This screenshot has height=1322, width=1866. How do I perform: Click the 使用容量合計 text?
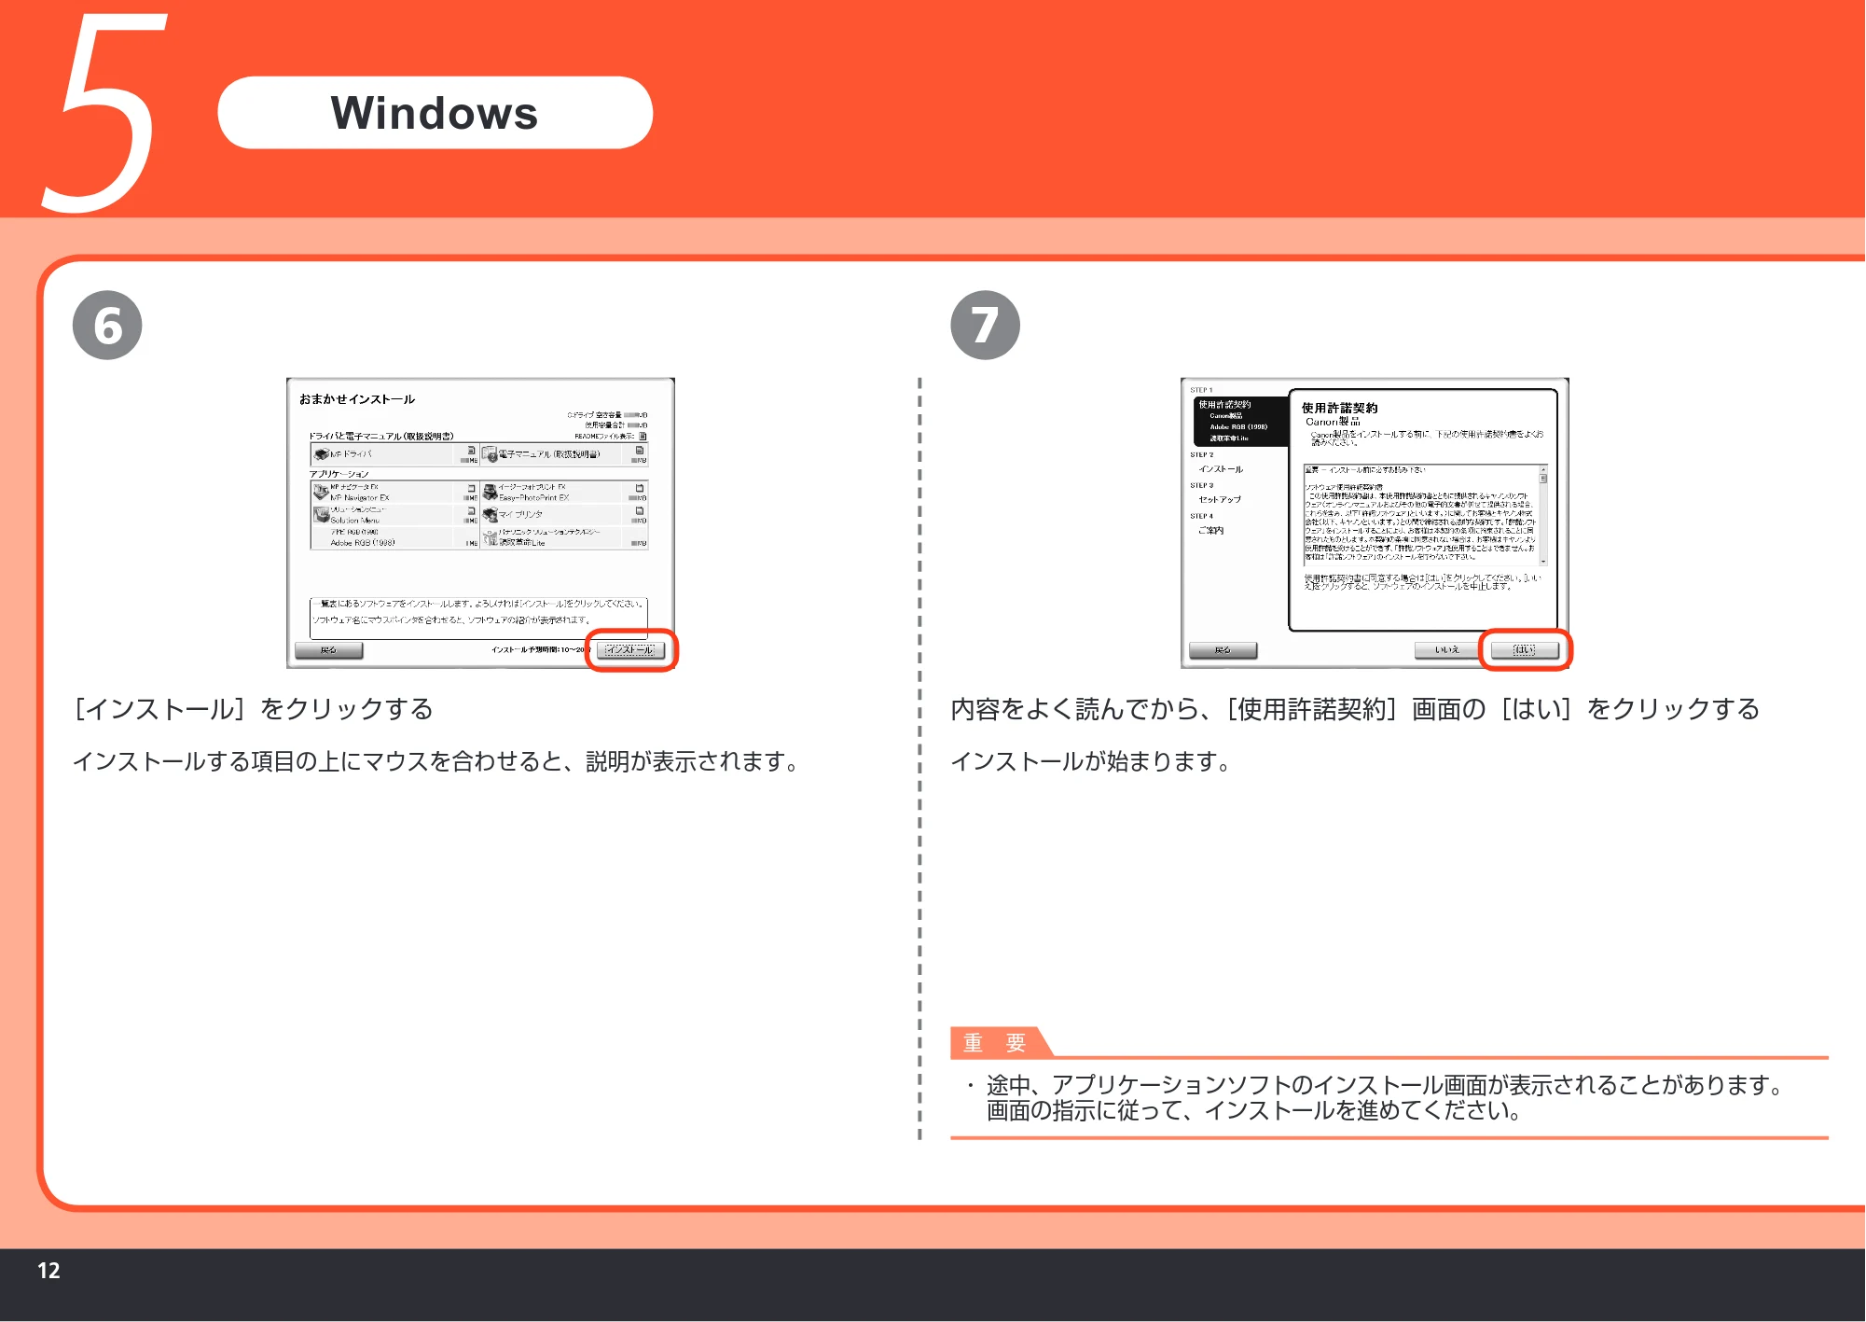coord(605,425)
